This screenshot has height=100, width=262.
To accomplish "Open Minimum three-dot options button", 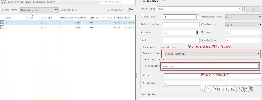I will 198,32.
